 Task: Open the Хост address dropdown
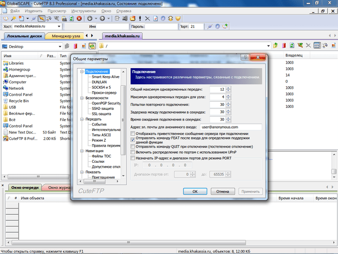59,26
